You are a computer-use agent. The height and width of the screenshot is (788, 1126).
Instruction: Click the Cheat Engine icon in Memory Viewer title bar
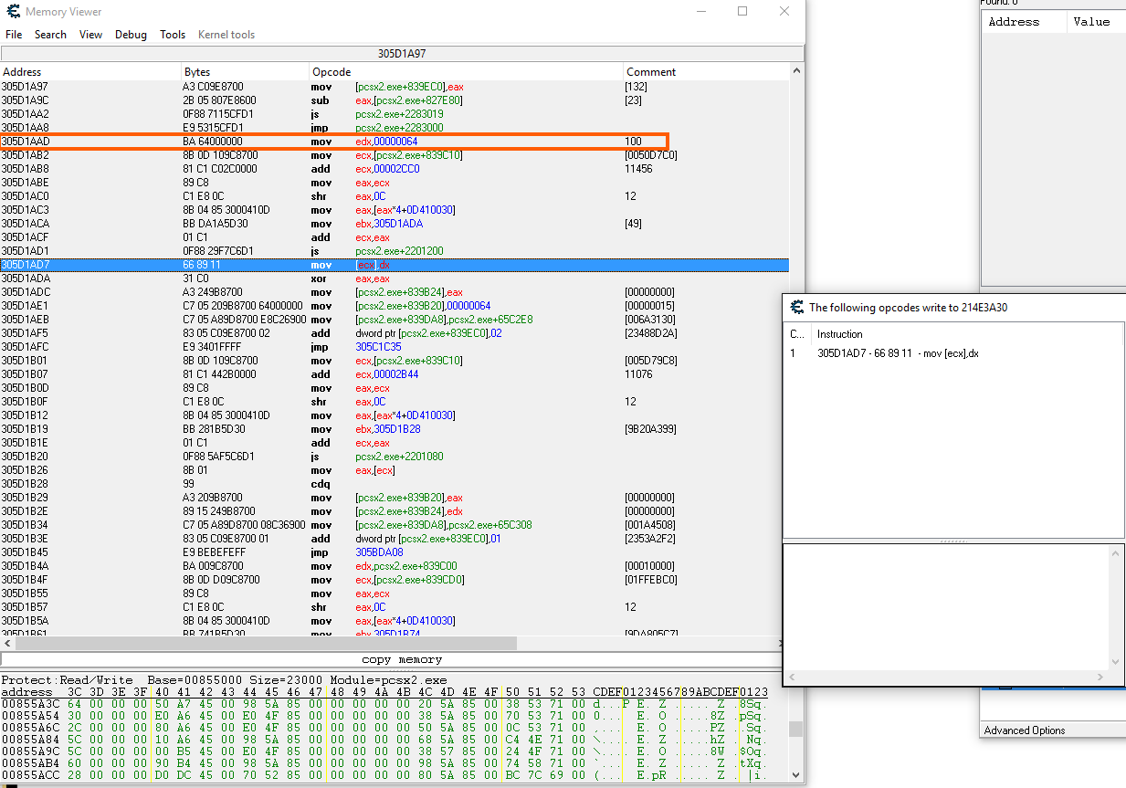pos(14,12)
